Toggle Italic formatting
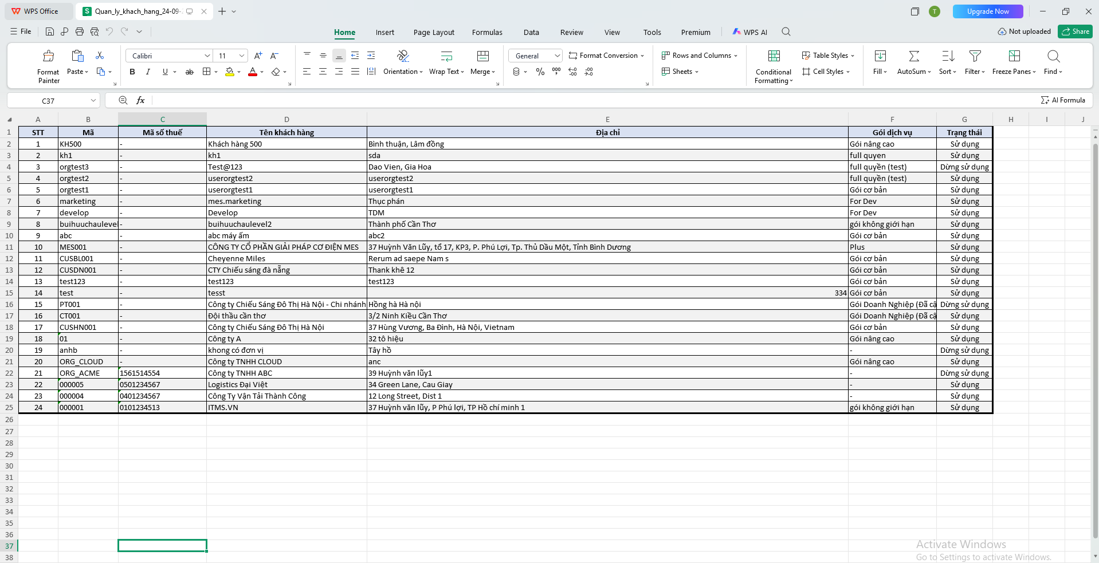 (148, 72)
